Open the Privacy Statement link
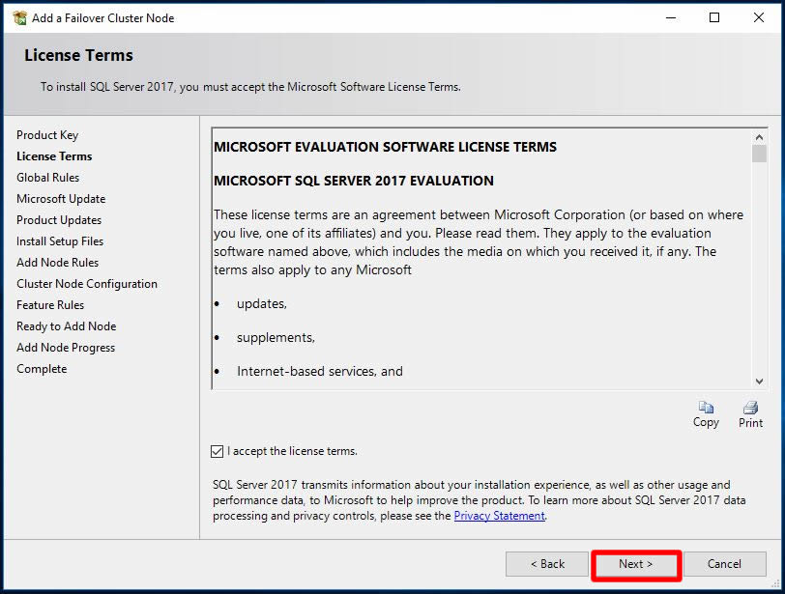 pos(499,516)
